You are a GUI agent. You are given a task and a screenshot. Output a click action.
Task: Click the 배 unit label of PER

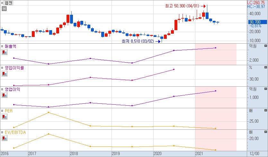251,110
